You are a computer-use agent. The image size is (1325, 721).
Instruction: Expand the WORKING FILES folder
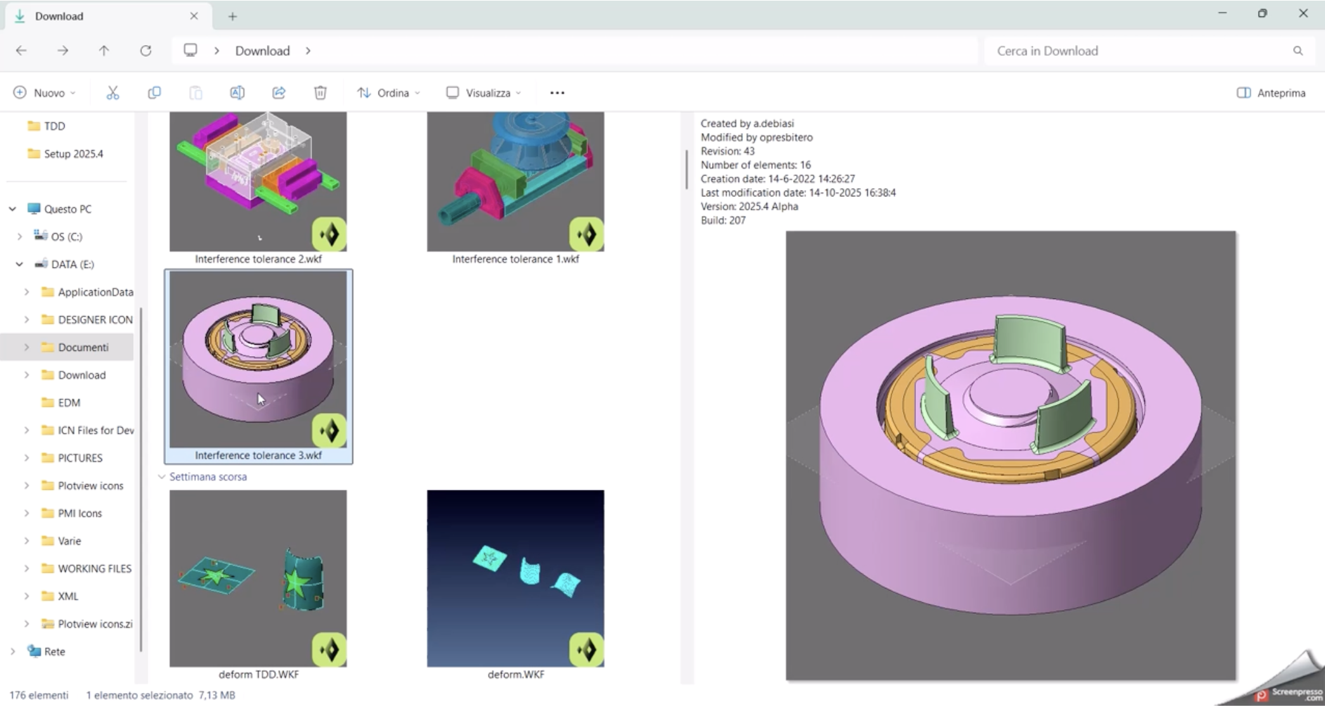pyautogui.click(x=27, y=569)
